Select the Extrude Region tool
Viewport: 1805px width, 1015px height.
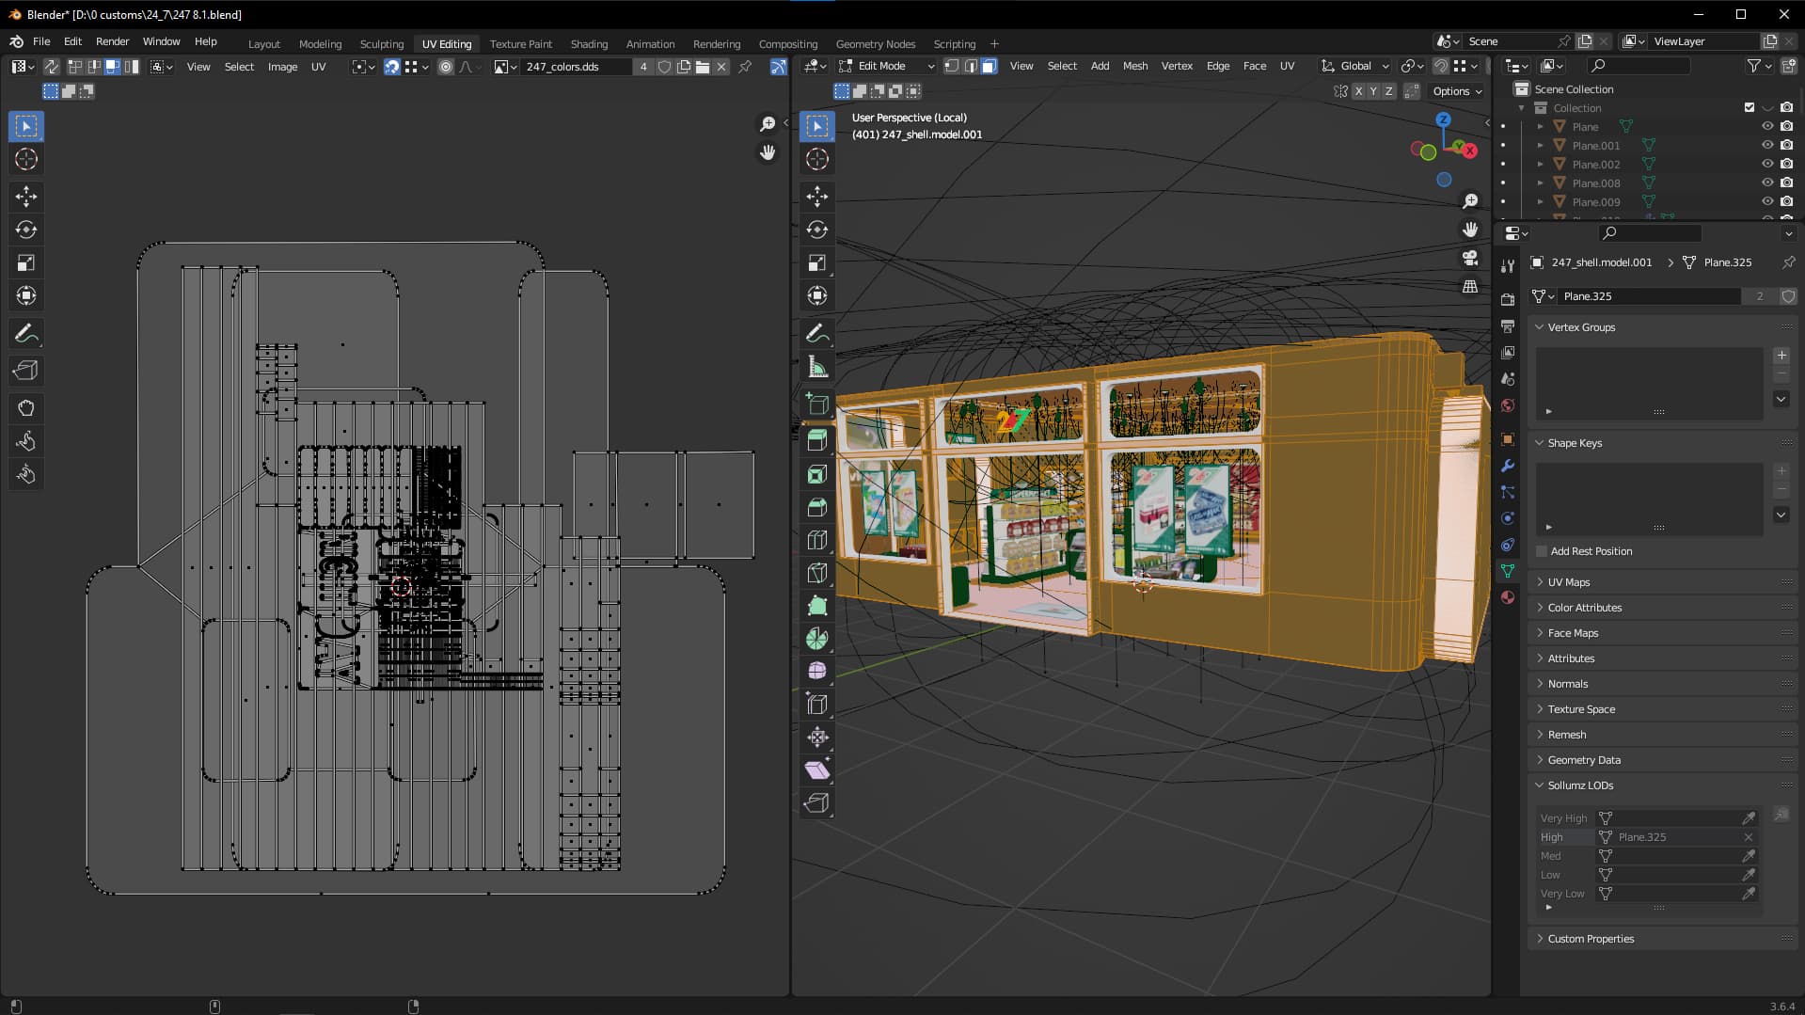tap(817, 440)
